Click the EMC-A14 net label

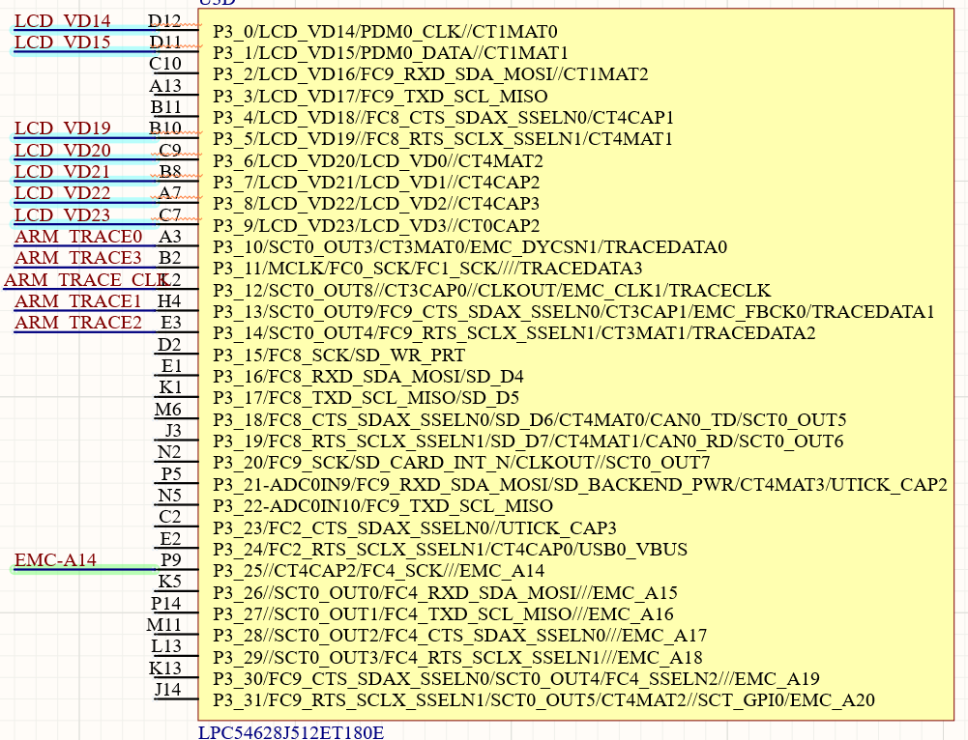click(x=55, y=559)
